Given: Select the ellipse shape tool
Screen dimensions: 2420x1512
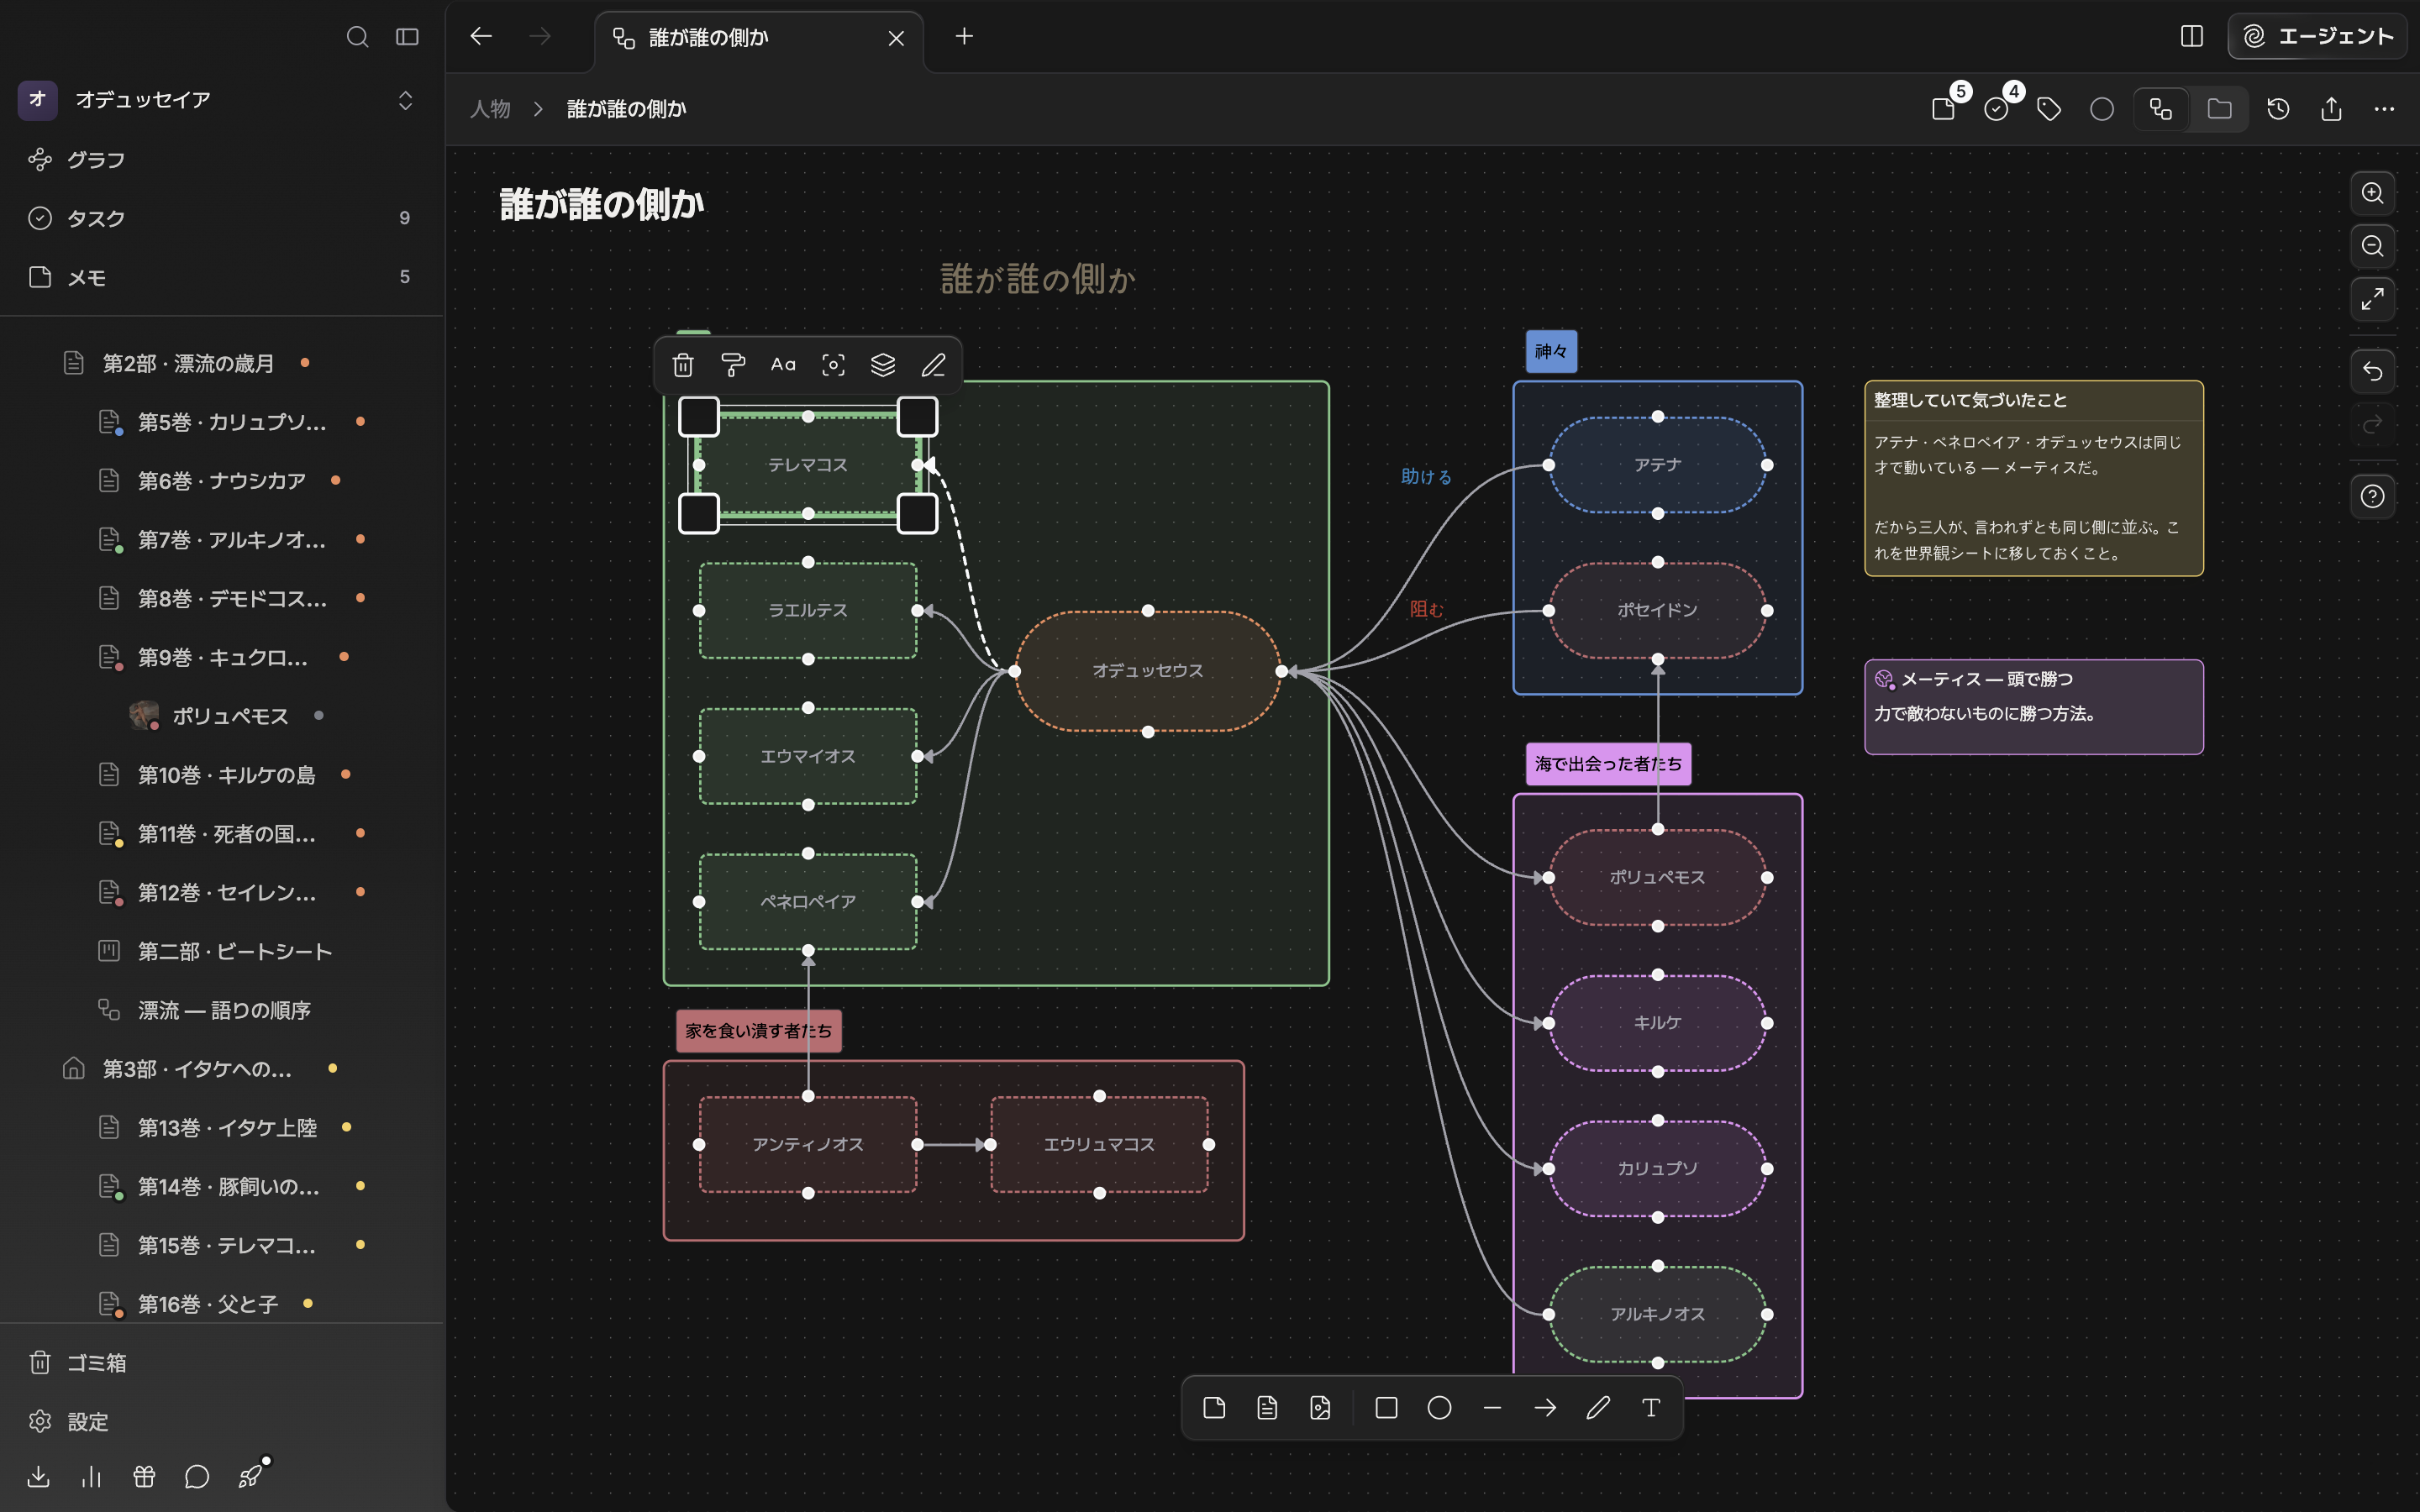Looking at the screenshot, I should pyautogui.click(x=1439, y=1408).
